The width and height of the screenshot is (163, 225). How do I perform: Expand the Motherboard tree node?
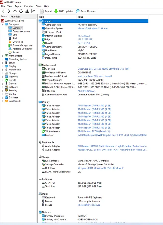[3, 56]
